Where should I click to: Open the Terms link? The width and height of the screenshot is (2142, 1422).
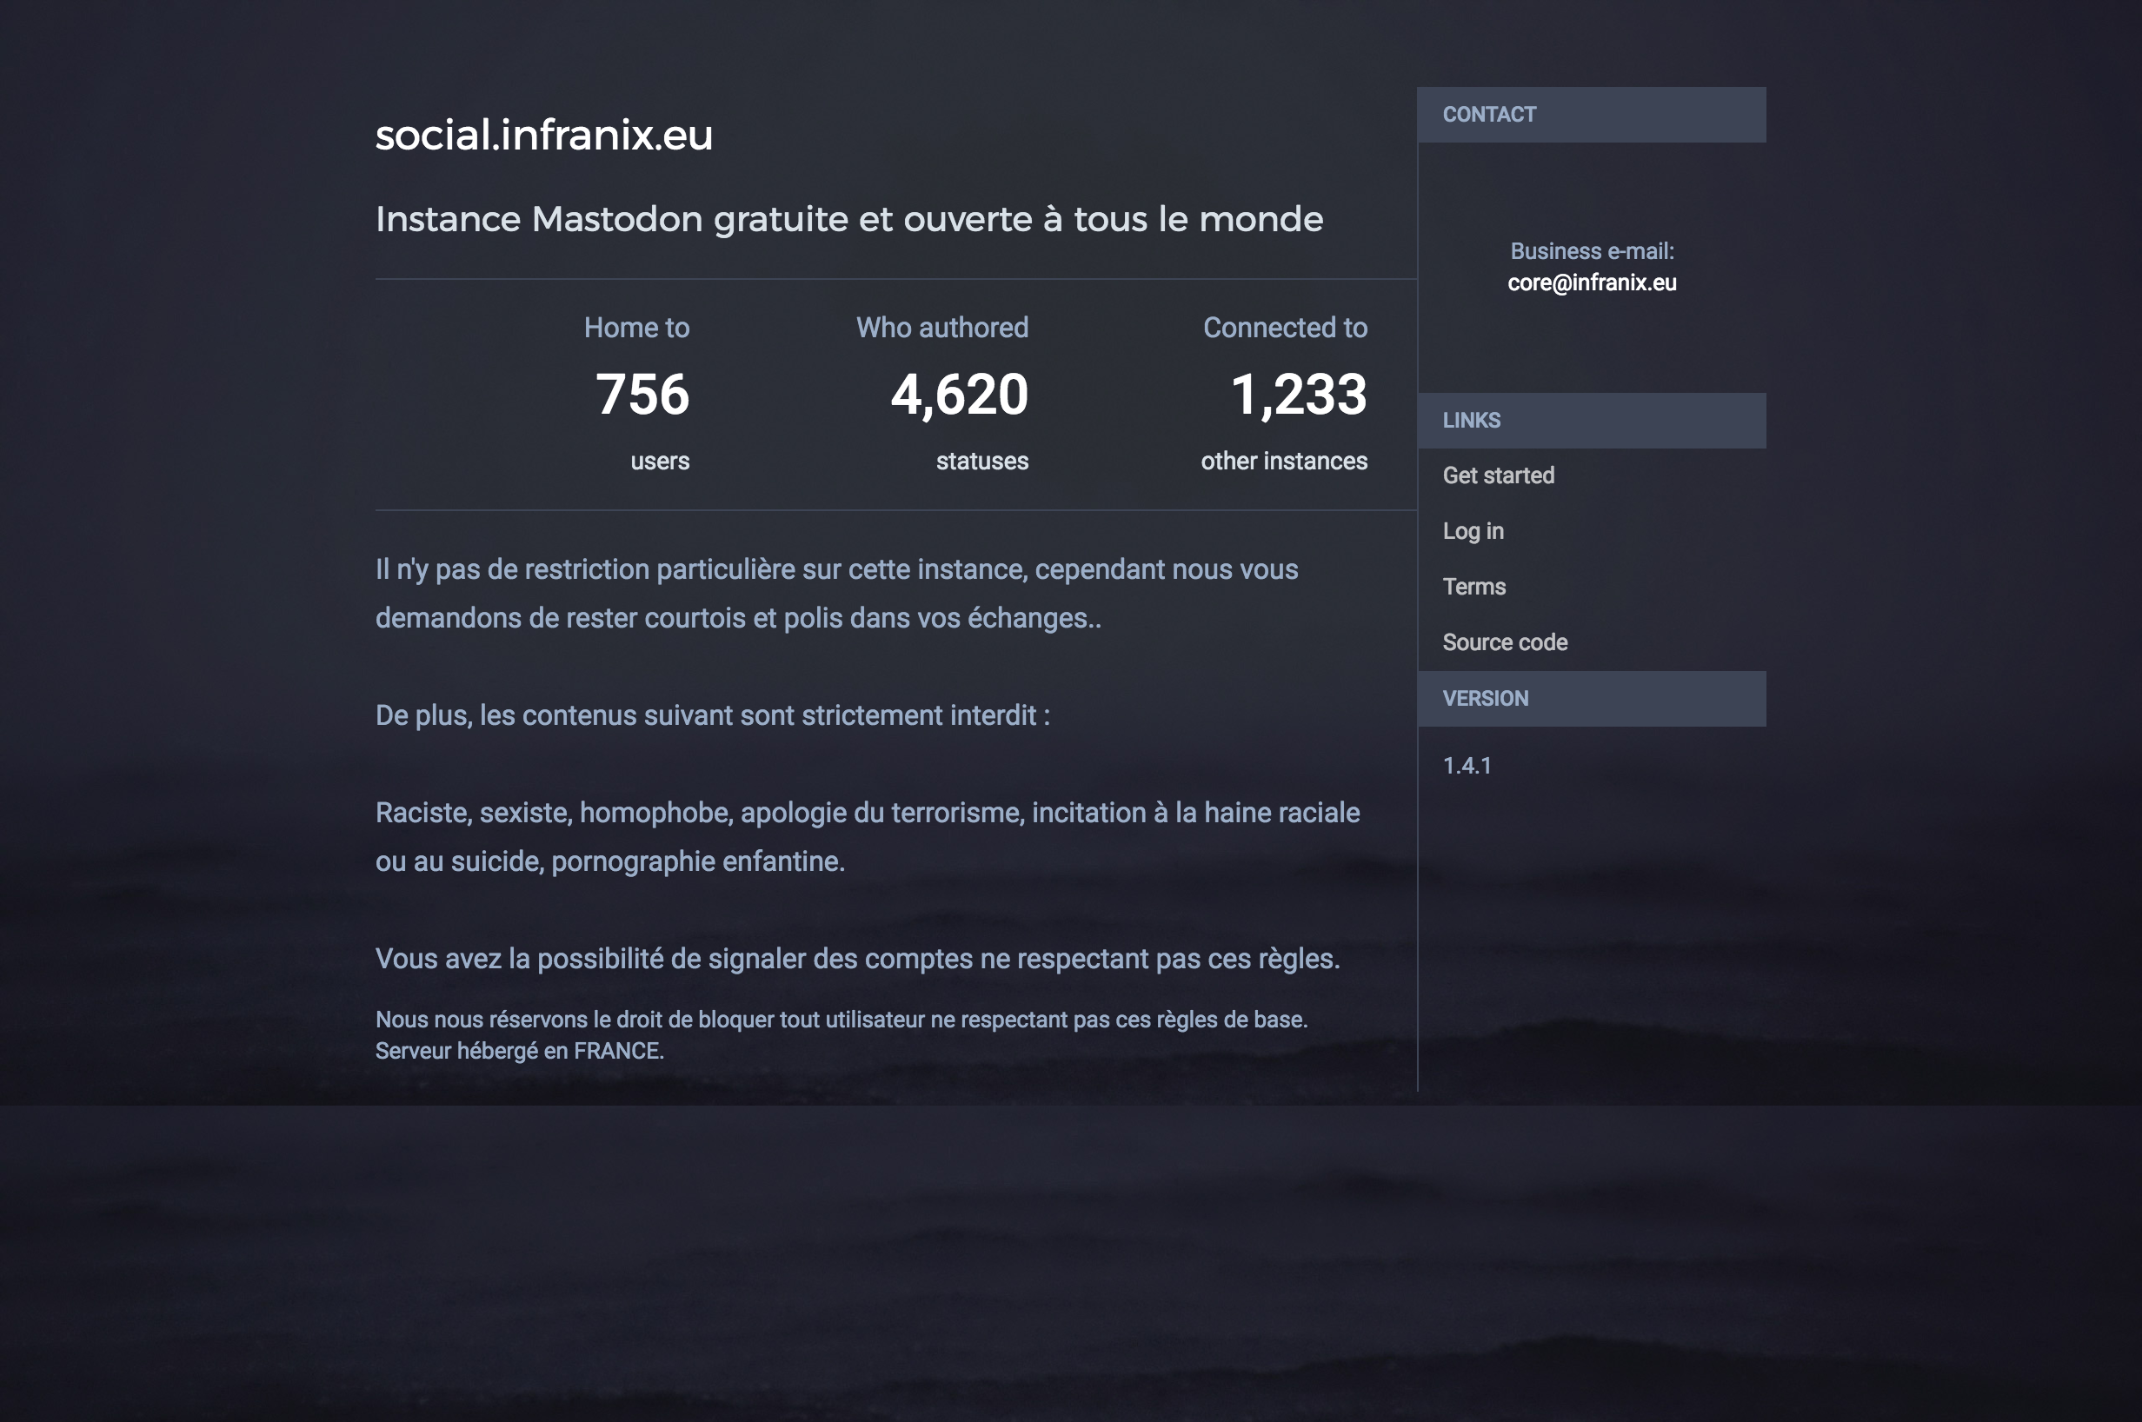[x=1473, y=587]
